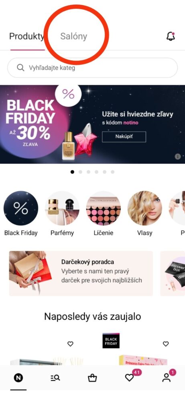Tap the percent discount badge on banner
Image resolution: width=185 pixels, height=412 pixels.
click(x=68, y=94)
